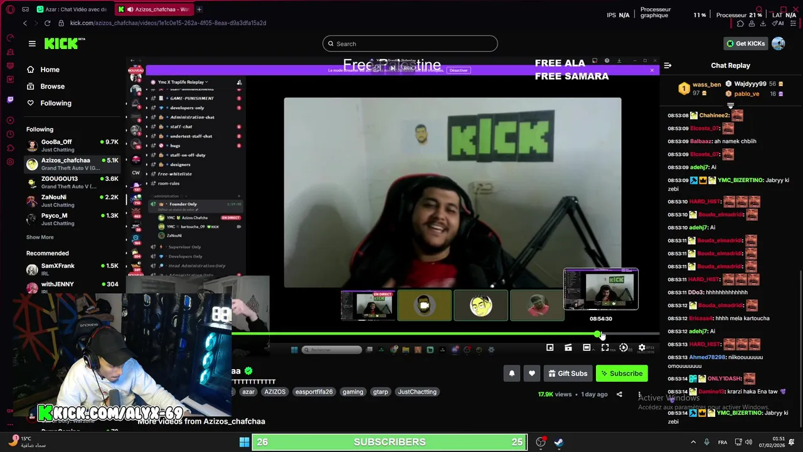Open browser downloads icon
The width and height of the screenshot is (803, 452).
[x=763, y=23]
